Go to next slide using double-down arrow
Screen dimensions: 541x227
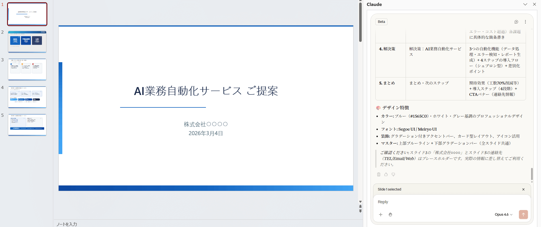coord(360,211)
